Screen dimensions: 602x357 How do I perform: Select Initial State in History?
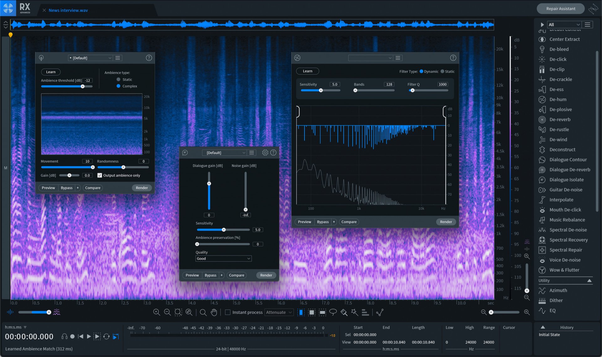click(x=549, y=334)
